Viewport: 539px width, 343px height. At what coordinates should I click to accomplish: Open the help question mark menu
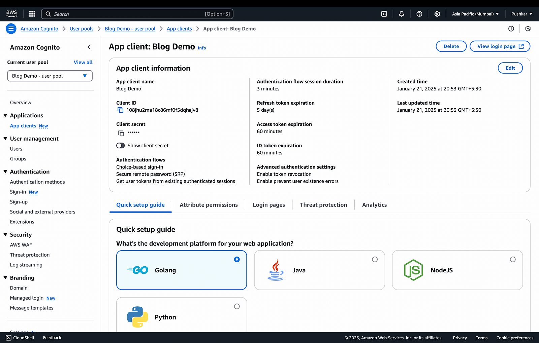419,14
